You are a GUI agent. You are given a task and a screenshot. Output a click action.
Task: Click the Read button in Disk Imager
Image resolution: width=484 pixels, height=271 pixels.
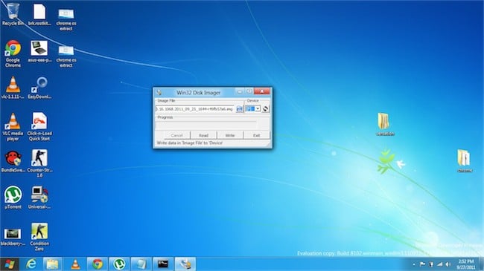click(203, 135)
